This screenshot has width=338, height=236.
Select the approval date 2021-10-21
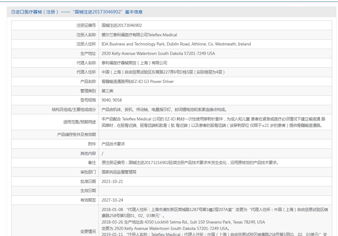[x=112, y=181]
